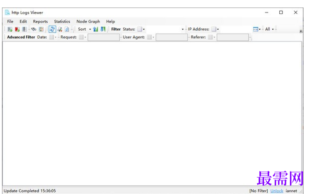This screenshot has height=194, width=313.
Task: Open the Node Graph menu
Action: [x=88, y=21]
